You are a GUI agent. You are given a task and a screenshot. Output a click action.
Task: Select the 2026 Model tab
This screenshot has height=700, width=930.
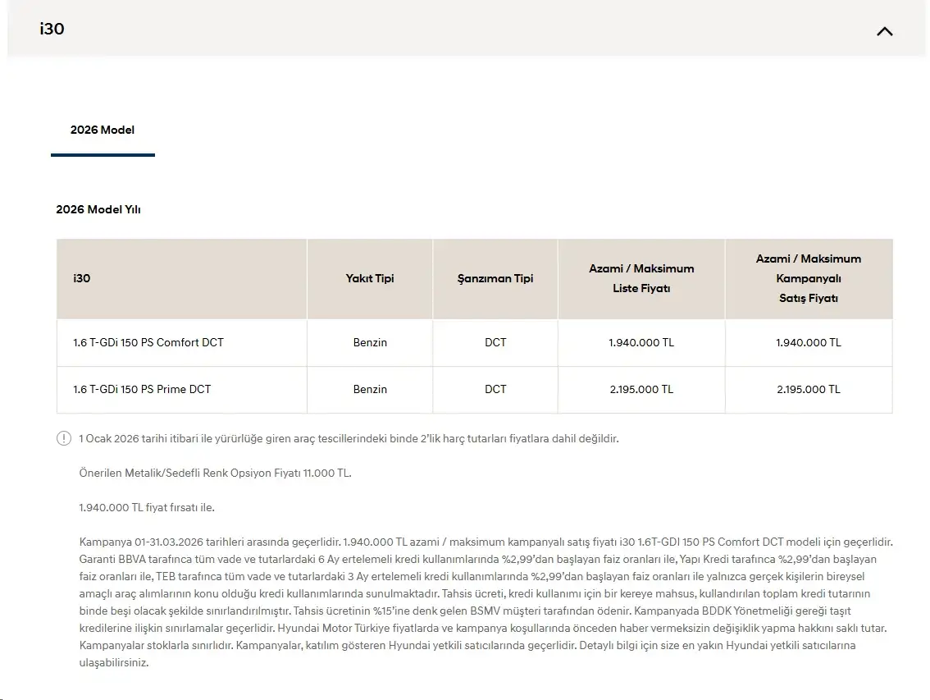tap(103, 130)
